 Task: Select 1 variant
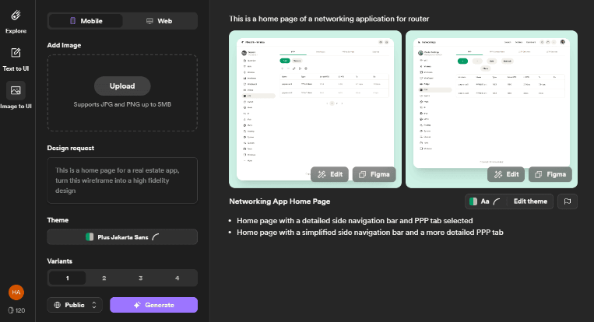[68, 278]
